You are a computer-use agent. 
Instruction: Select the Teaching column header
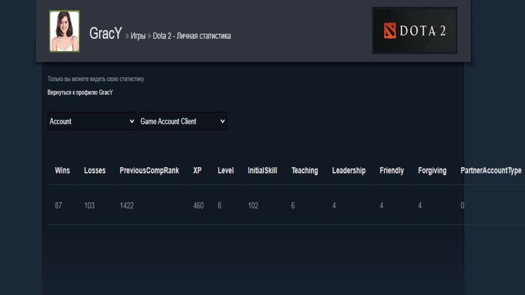coord(305,171)
